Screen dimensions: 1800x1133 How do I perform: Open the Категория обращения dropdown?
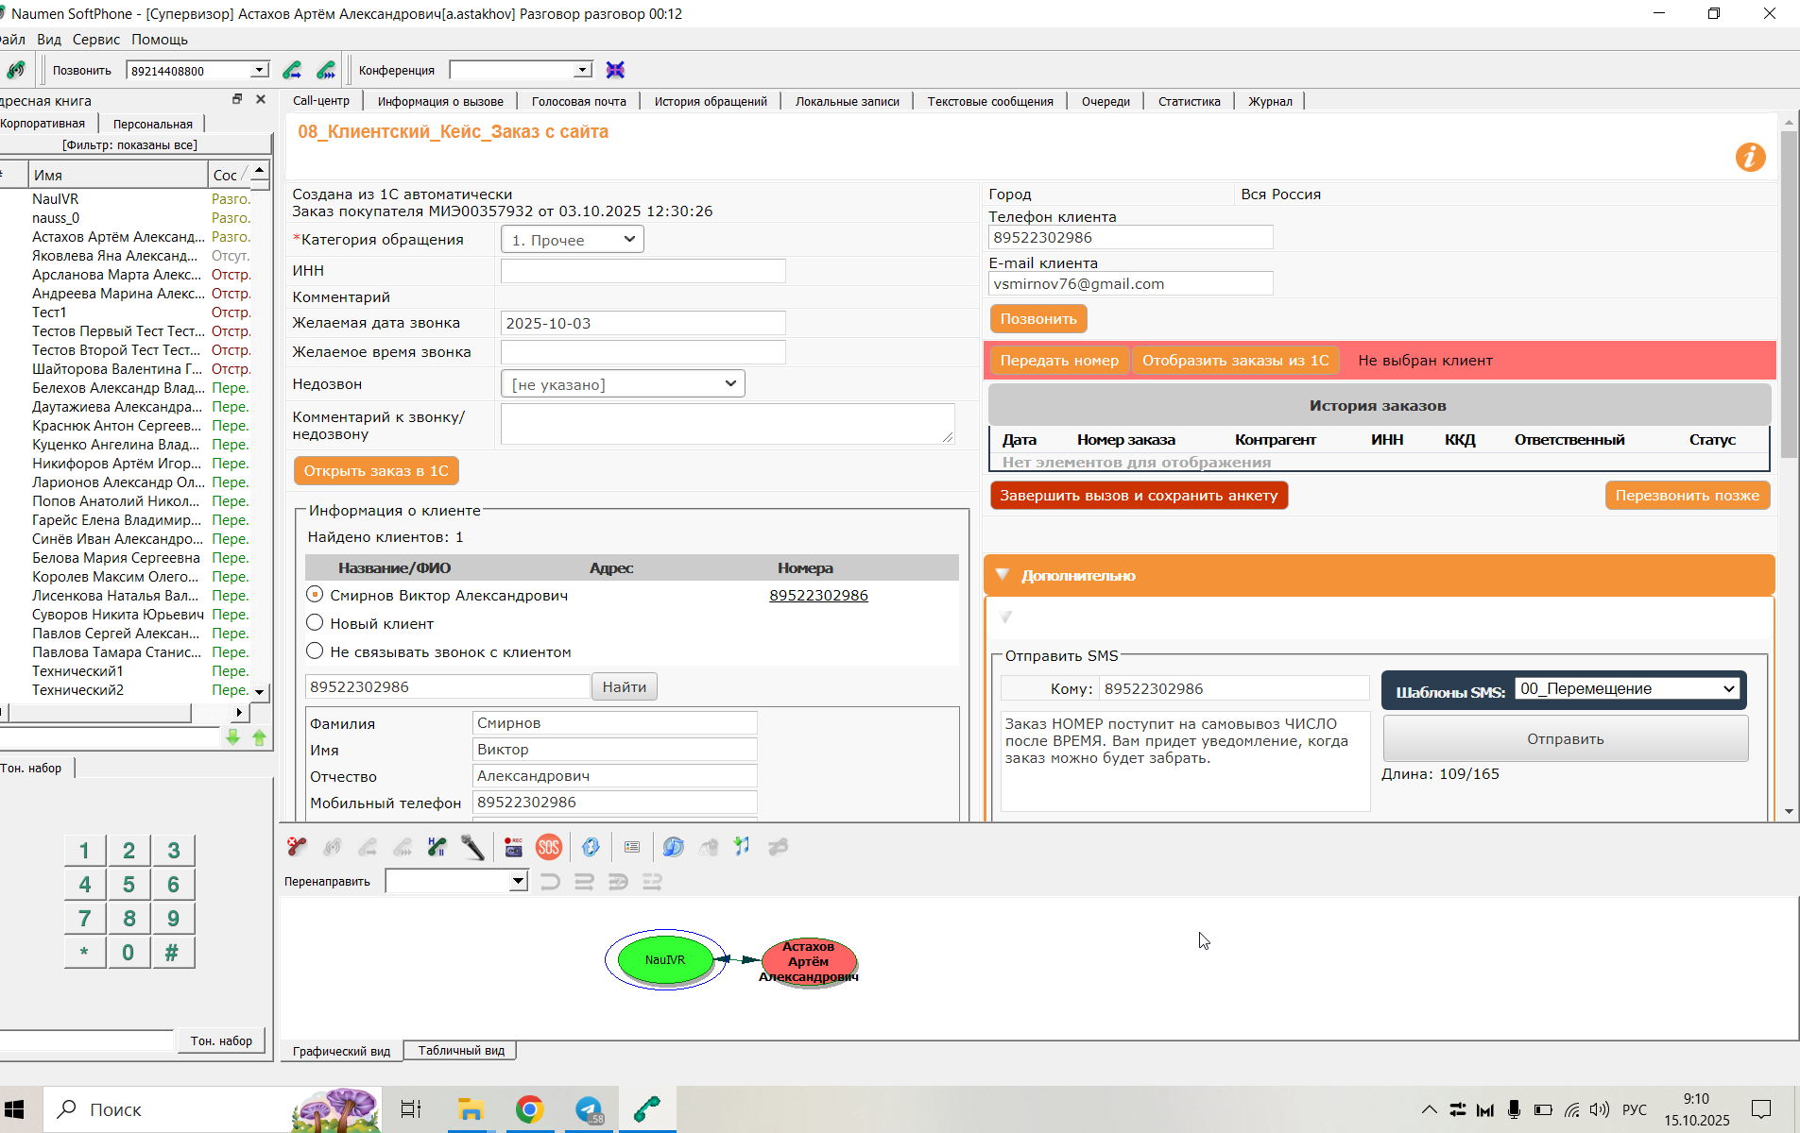pyautogui.click(x=573, y=240)
